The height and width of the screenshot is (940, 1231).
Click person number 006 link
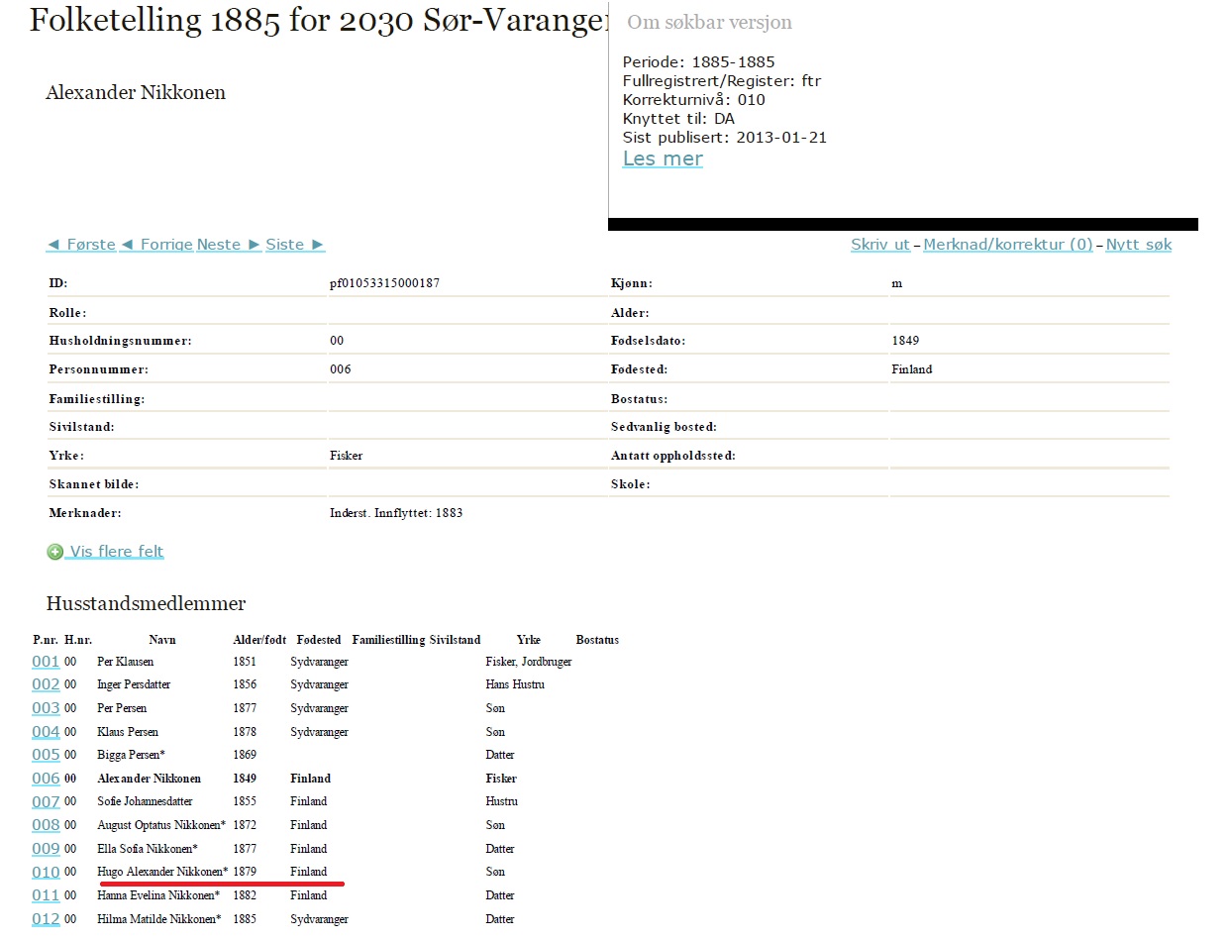[x=46, y=779]
